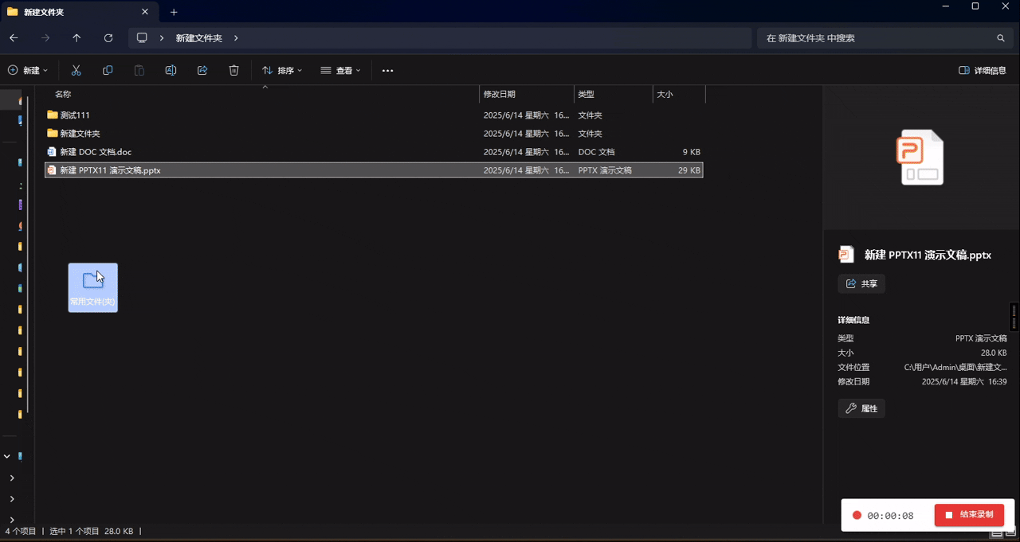This screenshot has height=542, width=1020.
Task: Click the monitor icon in the address bar
Action: pyautogui.click(x=143, y=38)
